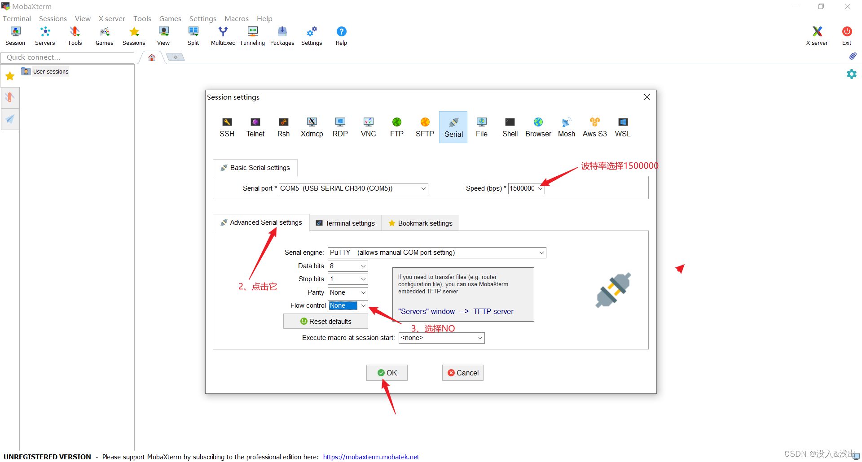The width and height of the screenshot is (862, 462).
Task: Select the Aws S3 session type
Action: (595, 127)
